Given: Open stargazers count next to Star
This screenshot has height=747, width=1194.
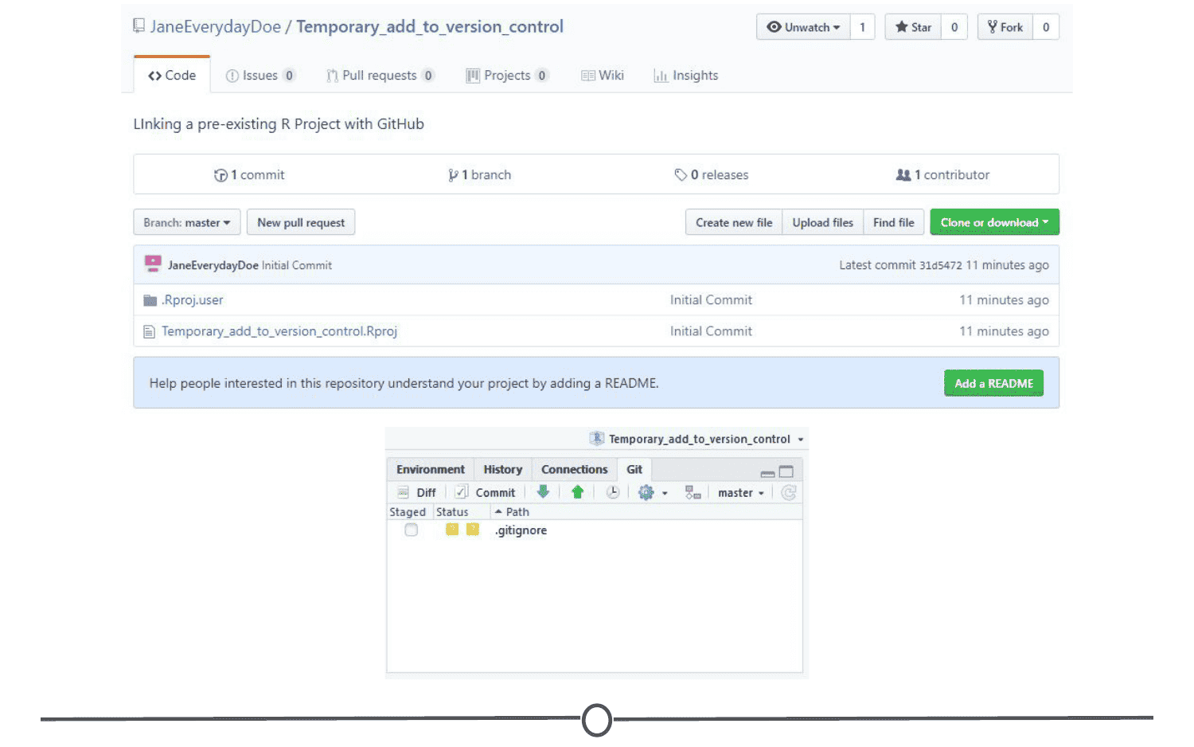Looking at the screenshot, I should tap(954, 27).
